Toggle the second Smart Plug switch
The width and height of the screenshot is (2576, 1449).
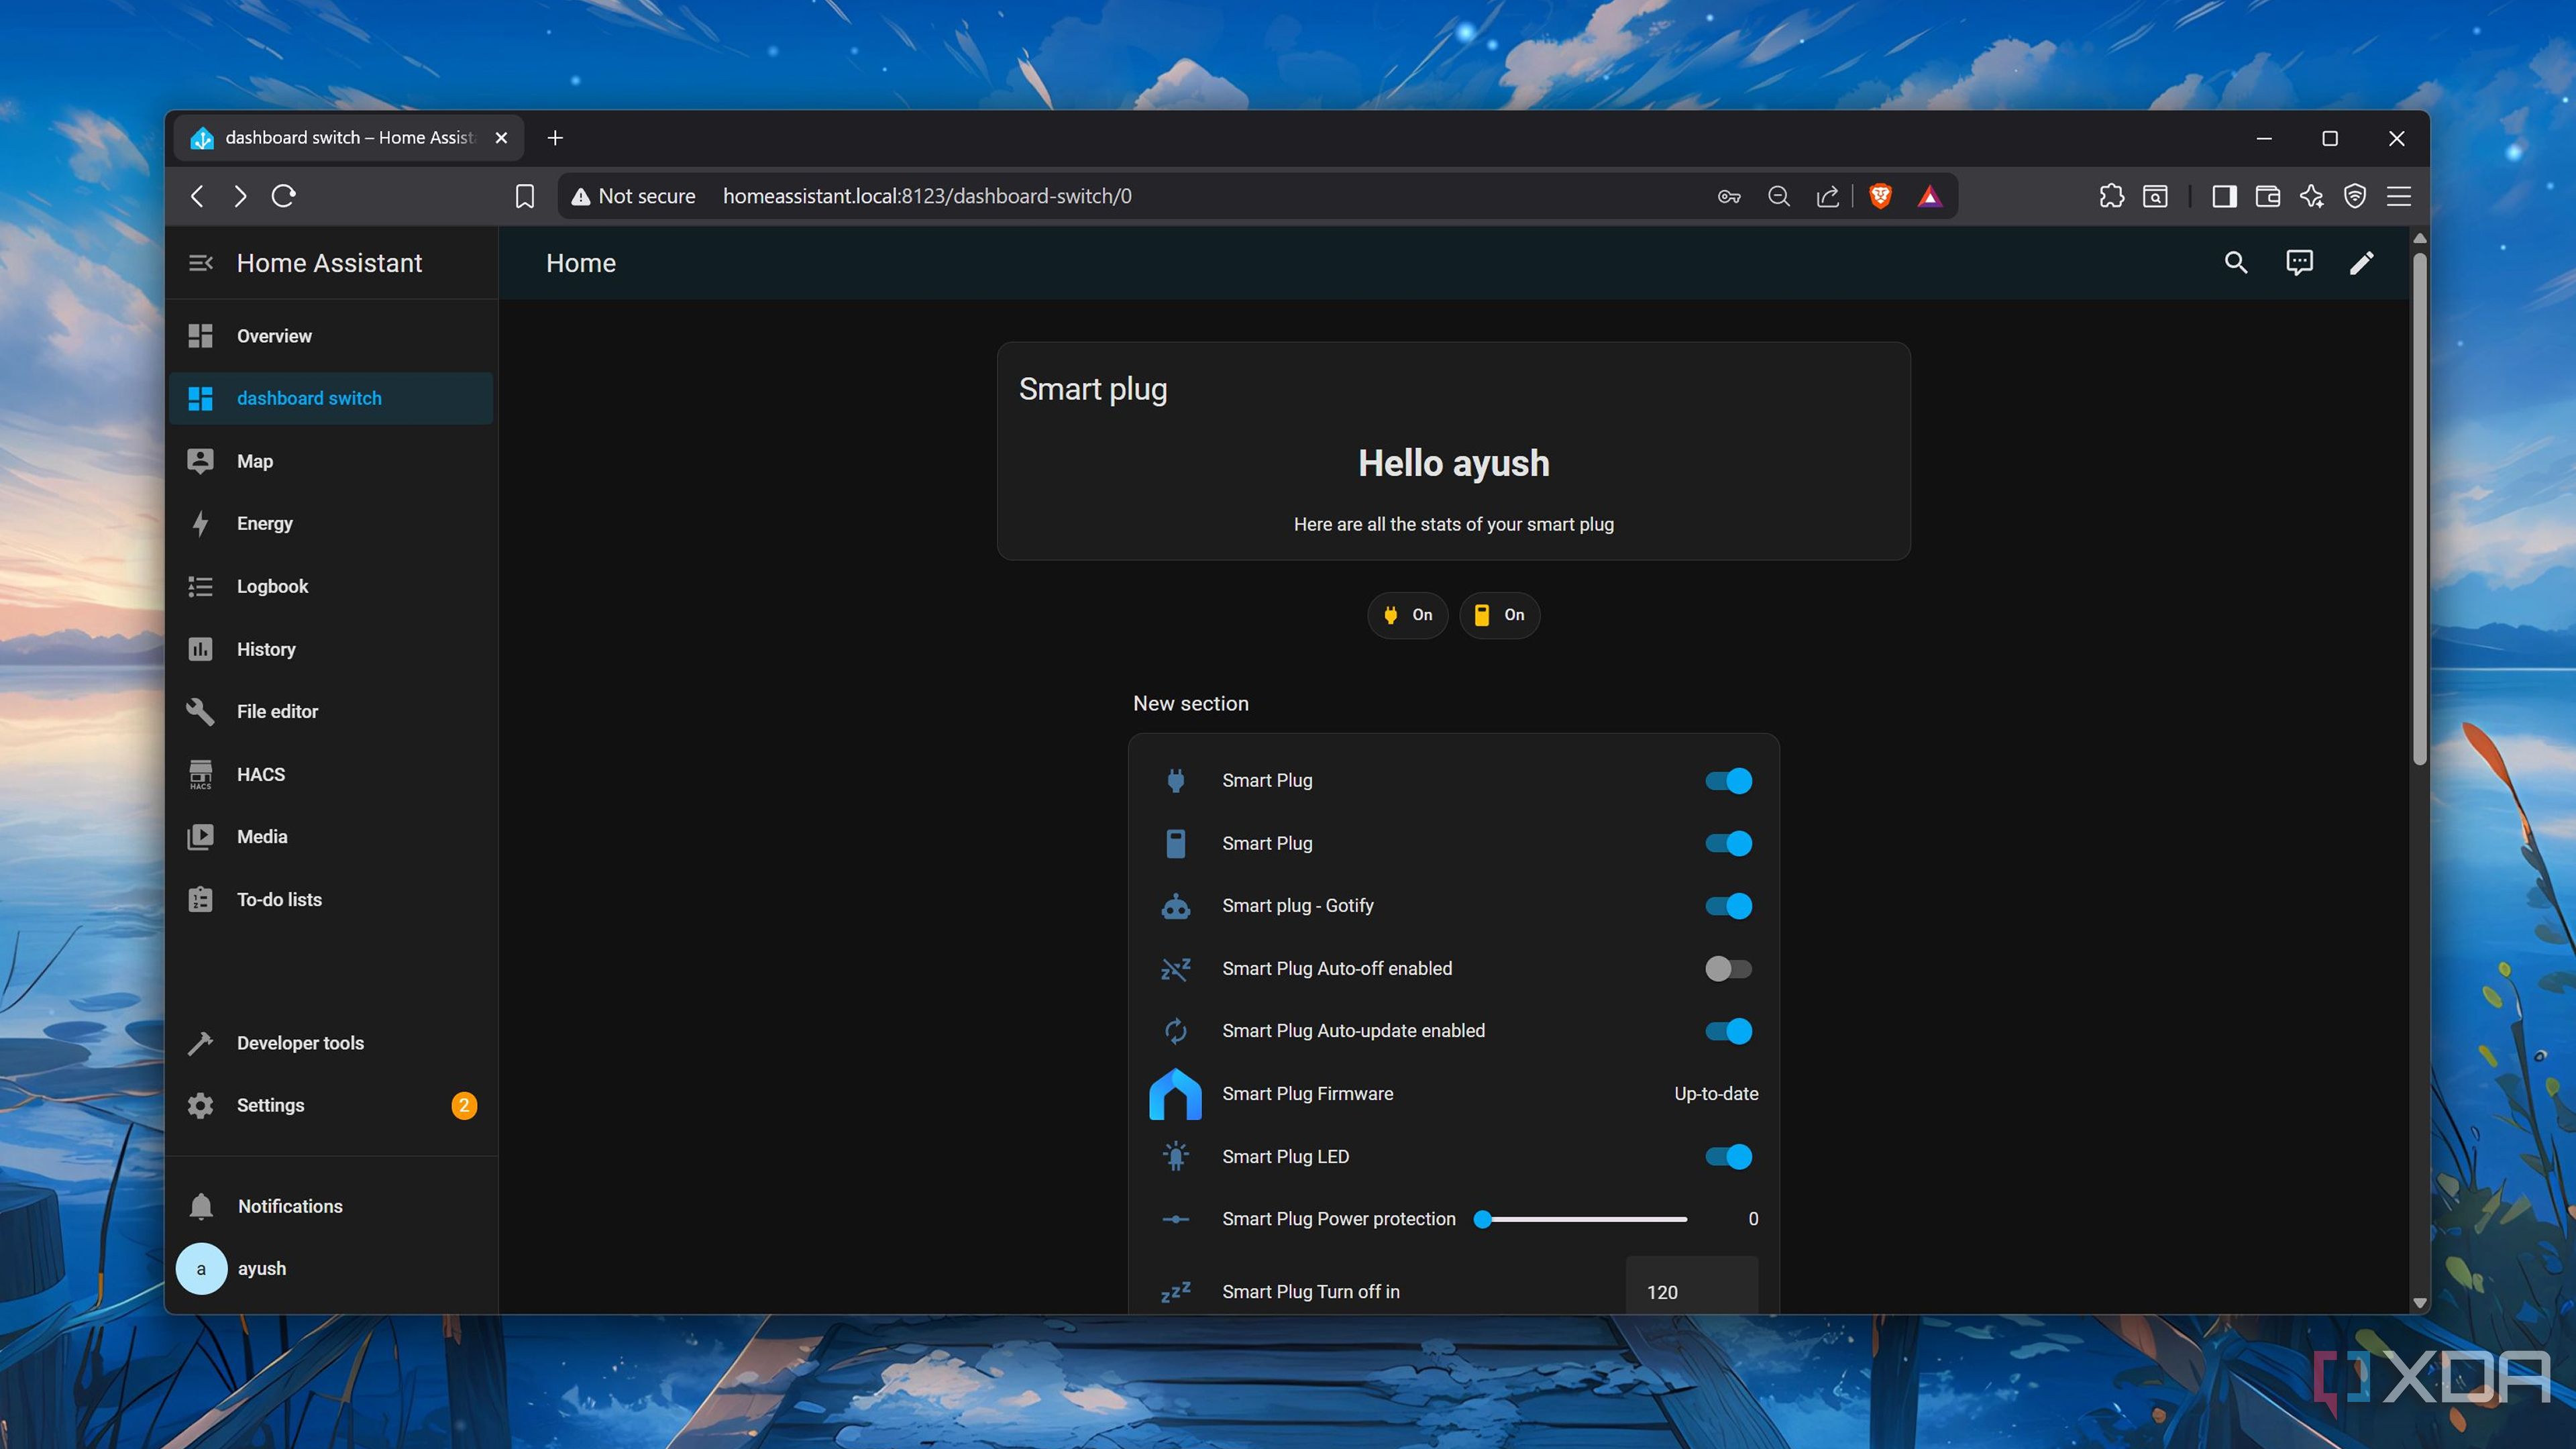pyautogui.click(x=1729, y=843)
